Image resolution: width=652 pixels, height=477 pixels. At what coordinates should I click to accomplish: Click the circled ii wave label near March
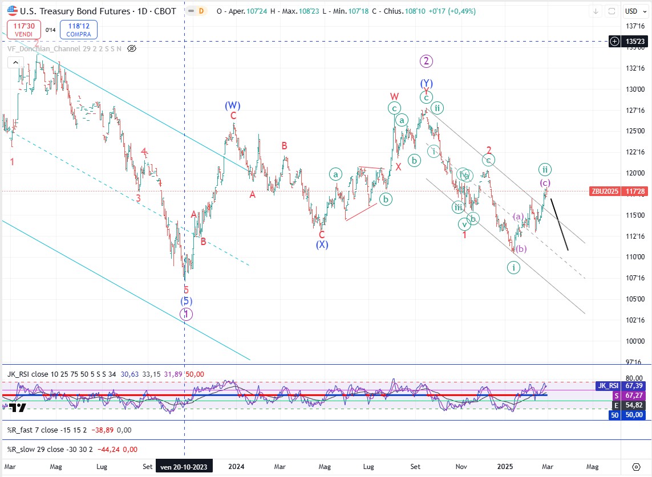(x=545, y=169)
